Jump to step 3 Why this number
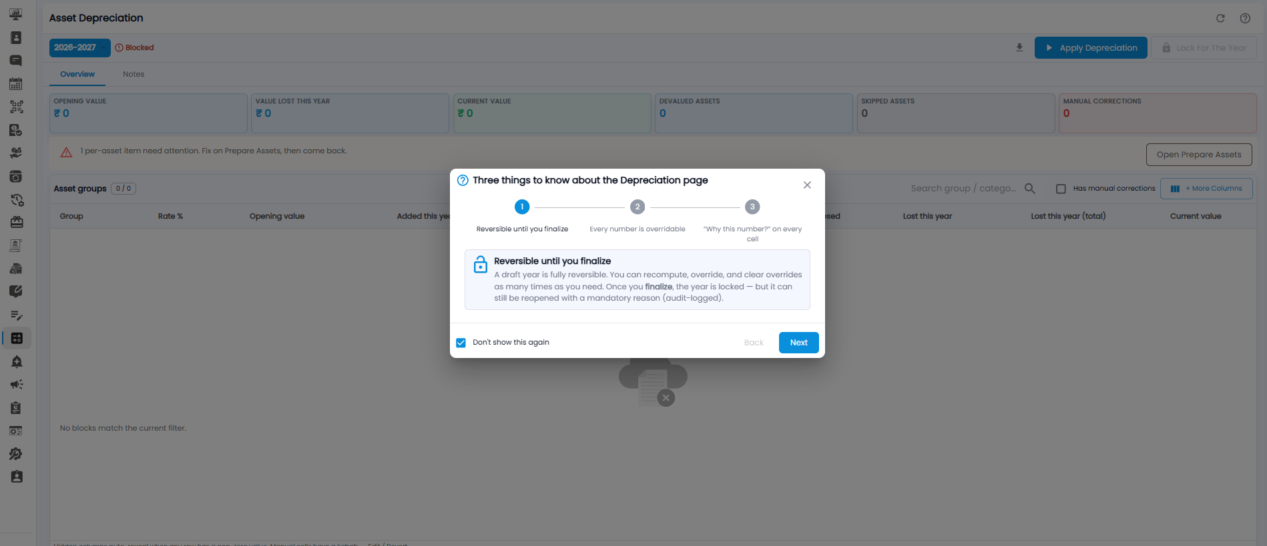Image resolution: width=1267 pixels, height=546 pixels. click(x=752, y=207)
